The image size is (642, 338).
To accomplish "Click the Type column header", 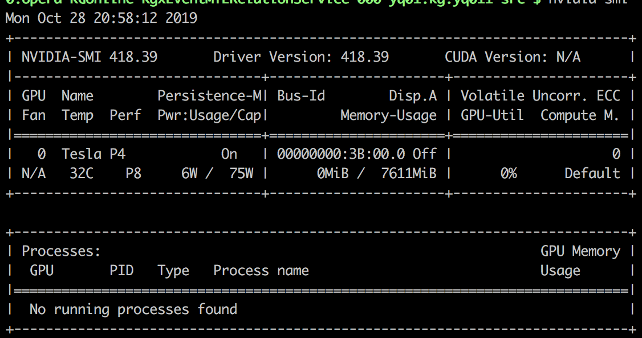I will [x=173, y=270].
